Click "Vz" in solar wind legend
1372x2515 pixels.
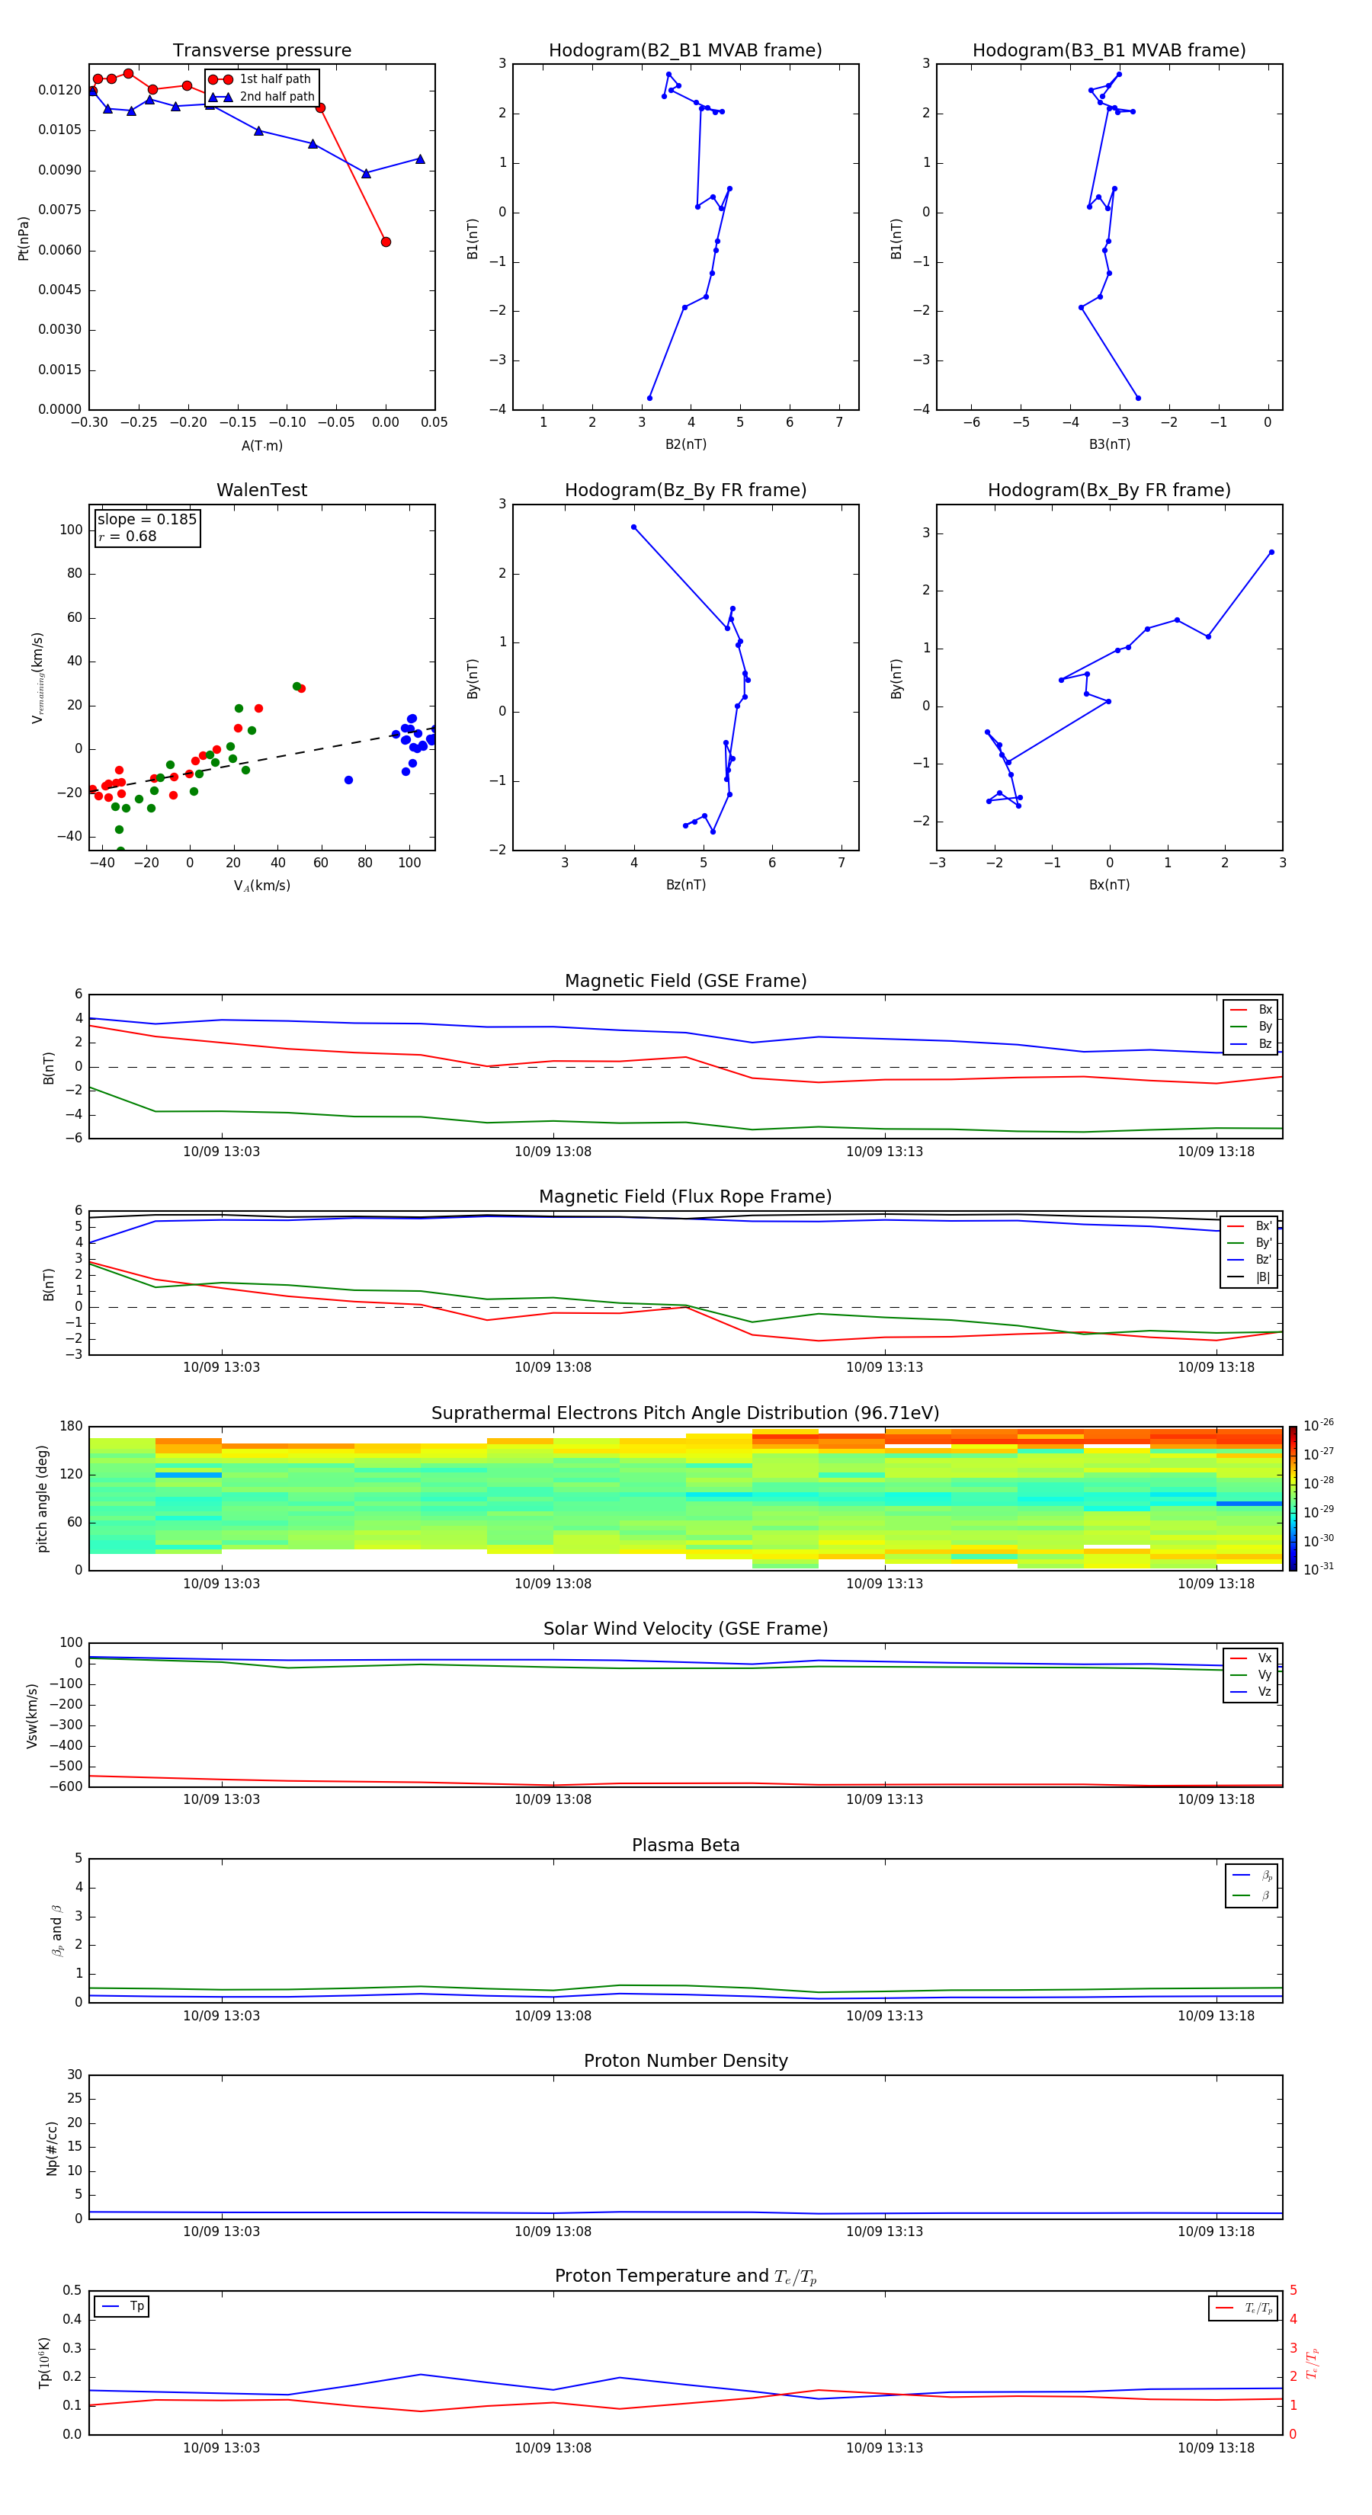point(1265,1692)
